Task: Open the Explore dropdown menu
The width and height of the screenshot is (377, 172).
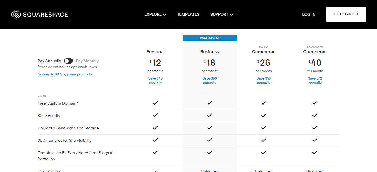Action: click(x=155, y=14)
